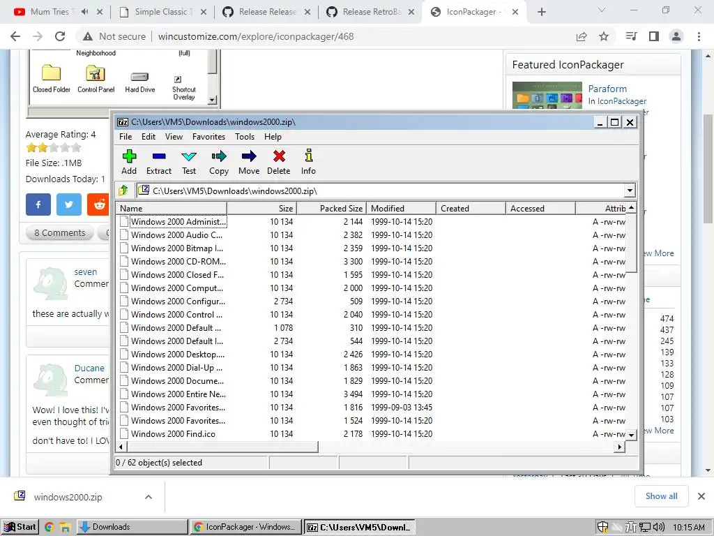Open the Edit menu in 7-Zip
714x536 pixels.
pos(149,137)
